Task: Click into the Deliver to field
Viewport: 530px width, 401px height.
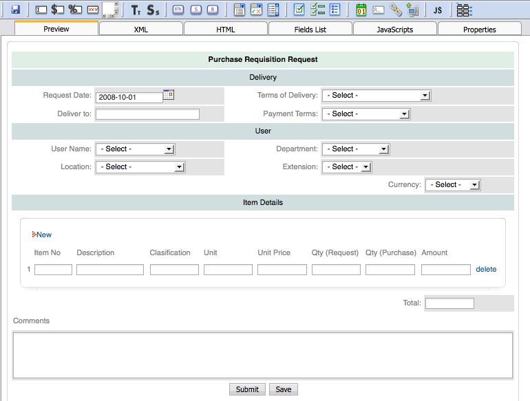Action: point(147,114)
